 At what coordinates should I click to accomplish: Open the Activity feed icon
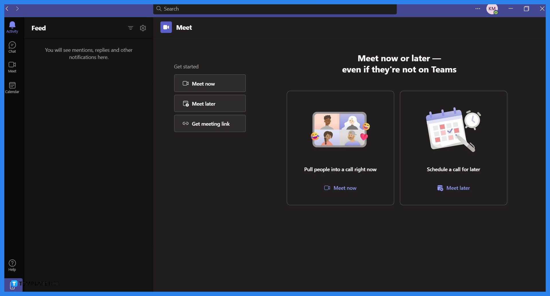tap(12, 27)
